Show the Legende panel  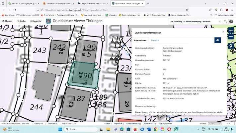[x=36, y=21]
